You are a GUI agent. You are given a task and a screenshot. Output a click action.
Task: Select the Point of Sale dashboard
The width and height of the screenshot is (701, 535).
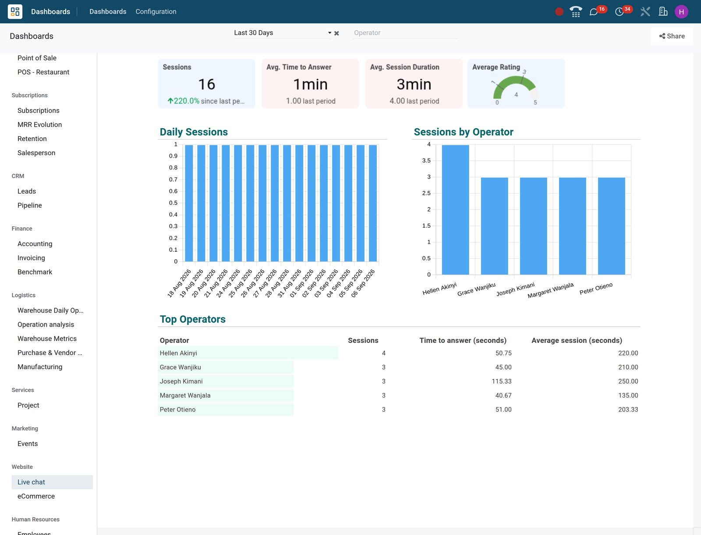tap(37, 58)
